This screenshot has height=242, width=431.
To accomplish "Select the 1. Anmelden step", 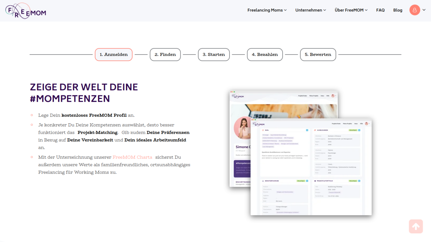I will click(x=113, y=54).
